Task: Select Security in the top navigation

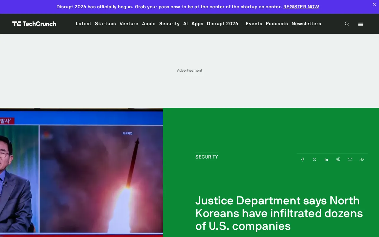Action: click(169, 23)
